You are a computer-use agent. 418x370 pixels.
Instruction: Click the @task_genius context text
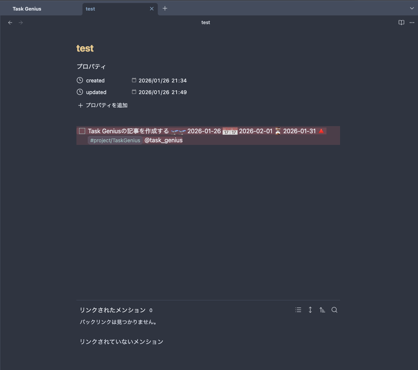163,140
